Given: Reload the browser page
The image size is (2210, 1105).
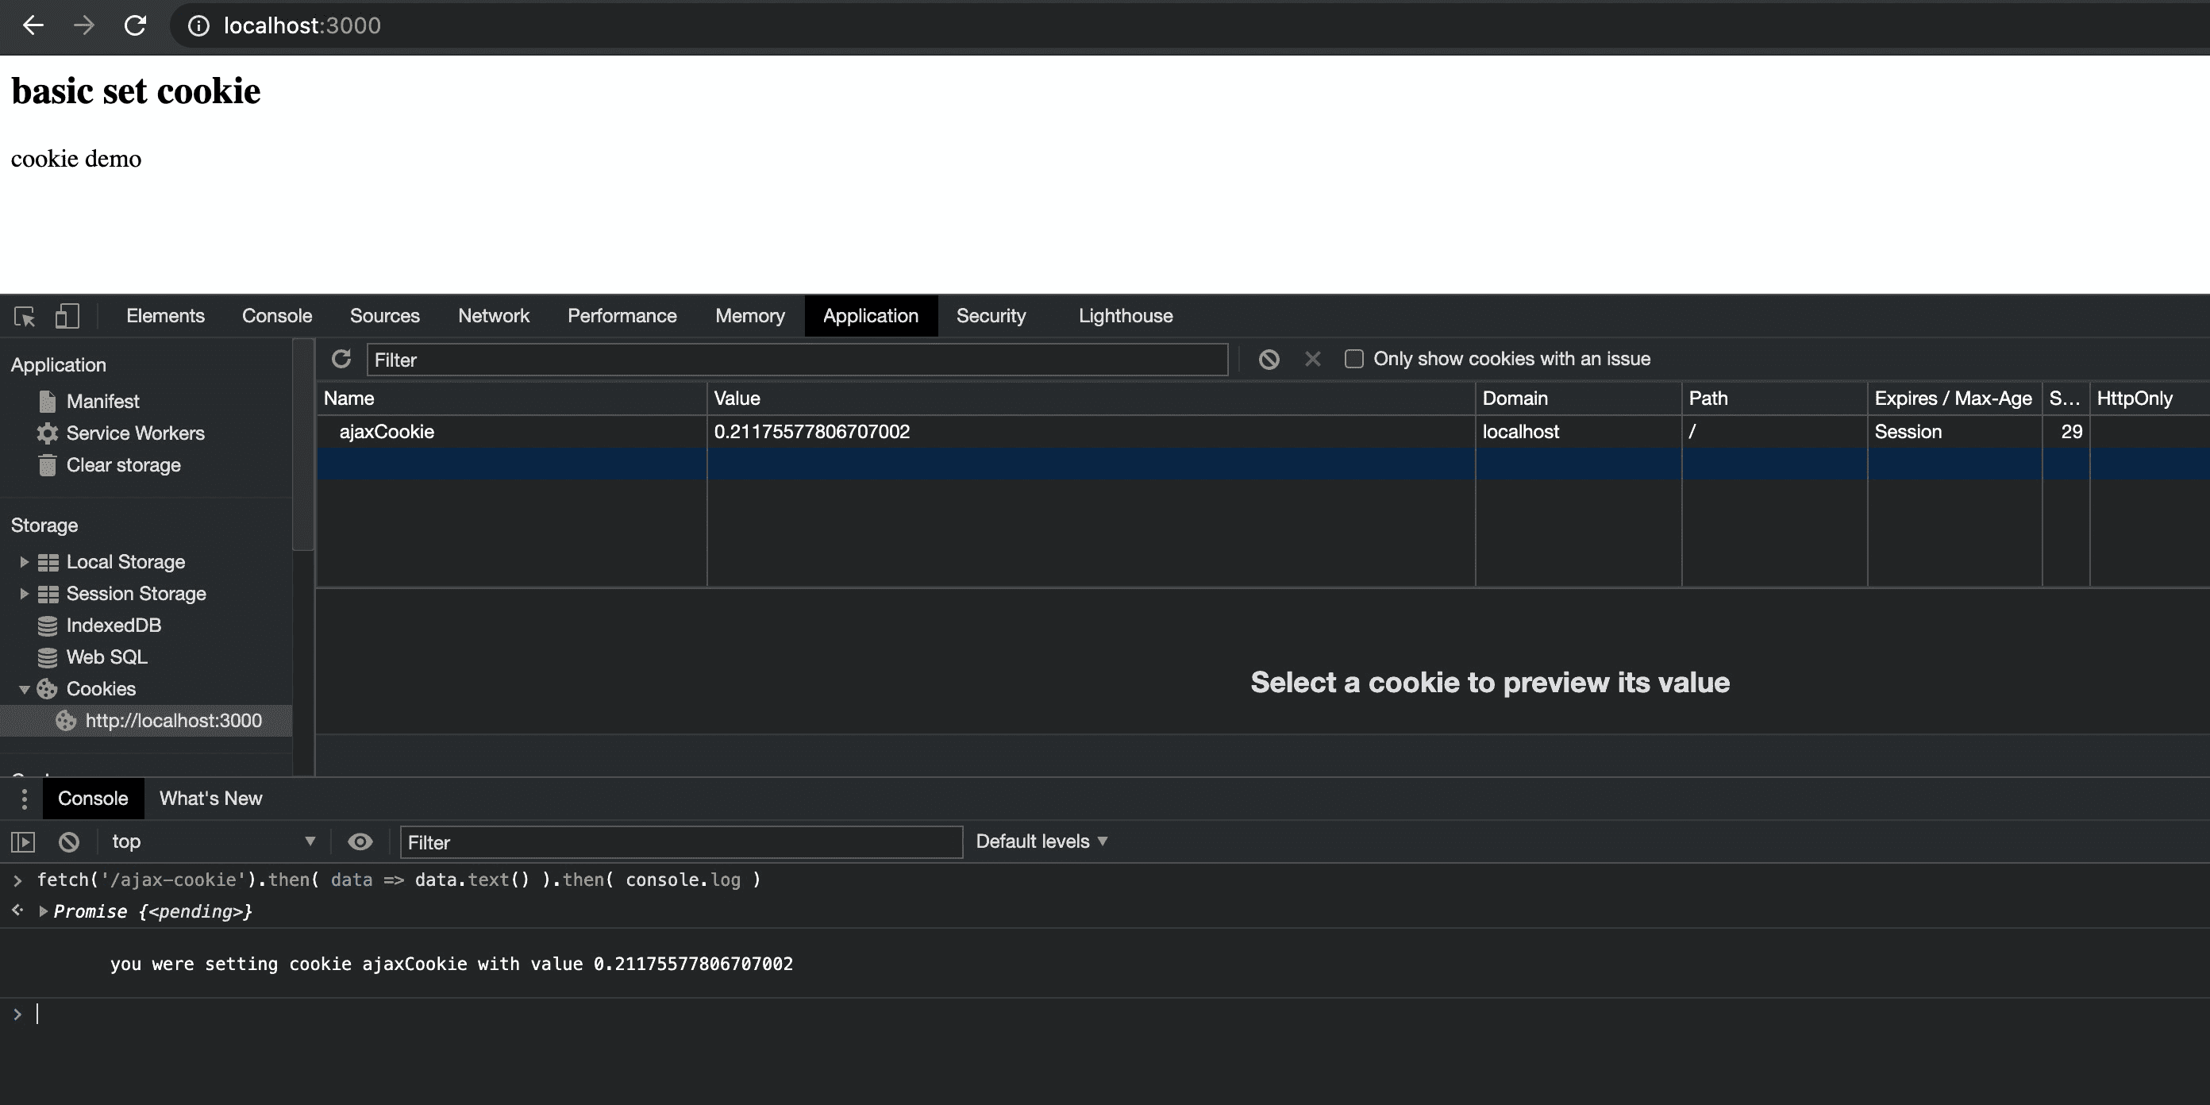Looking at the screenshot, I should [x=135, y=25].
